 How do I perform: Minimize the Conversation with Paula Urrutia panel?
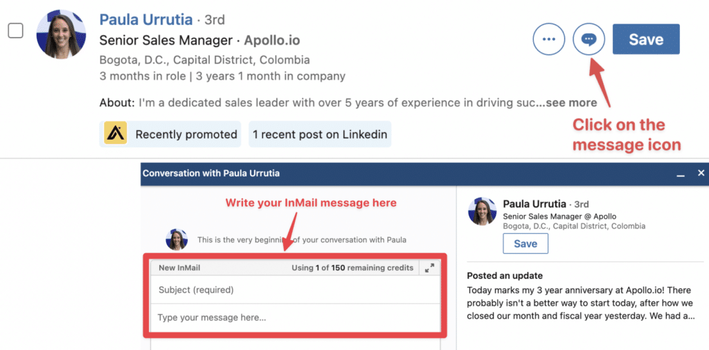pyautogui.click(x=681, y=174)
